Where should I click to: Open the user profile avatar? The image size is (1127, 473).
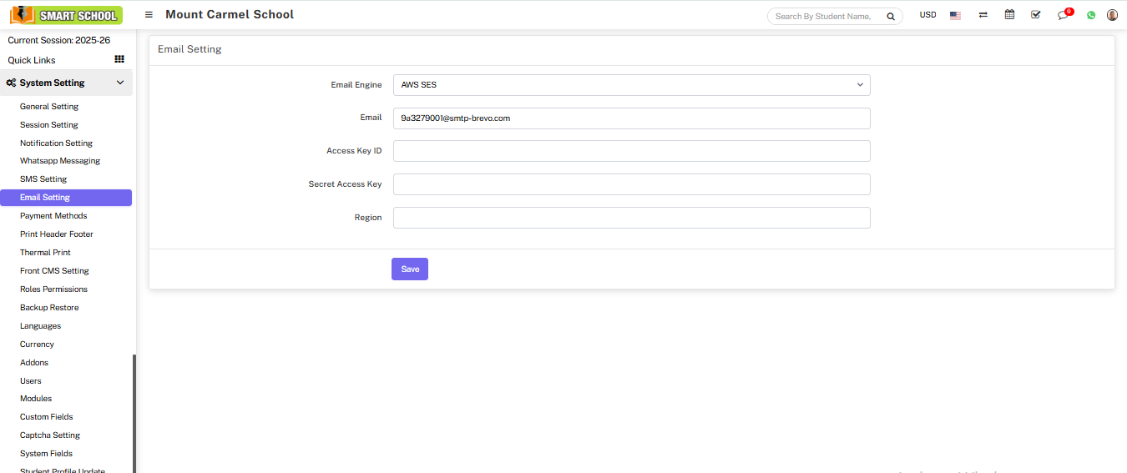1112,15
